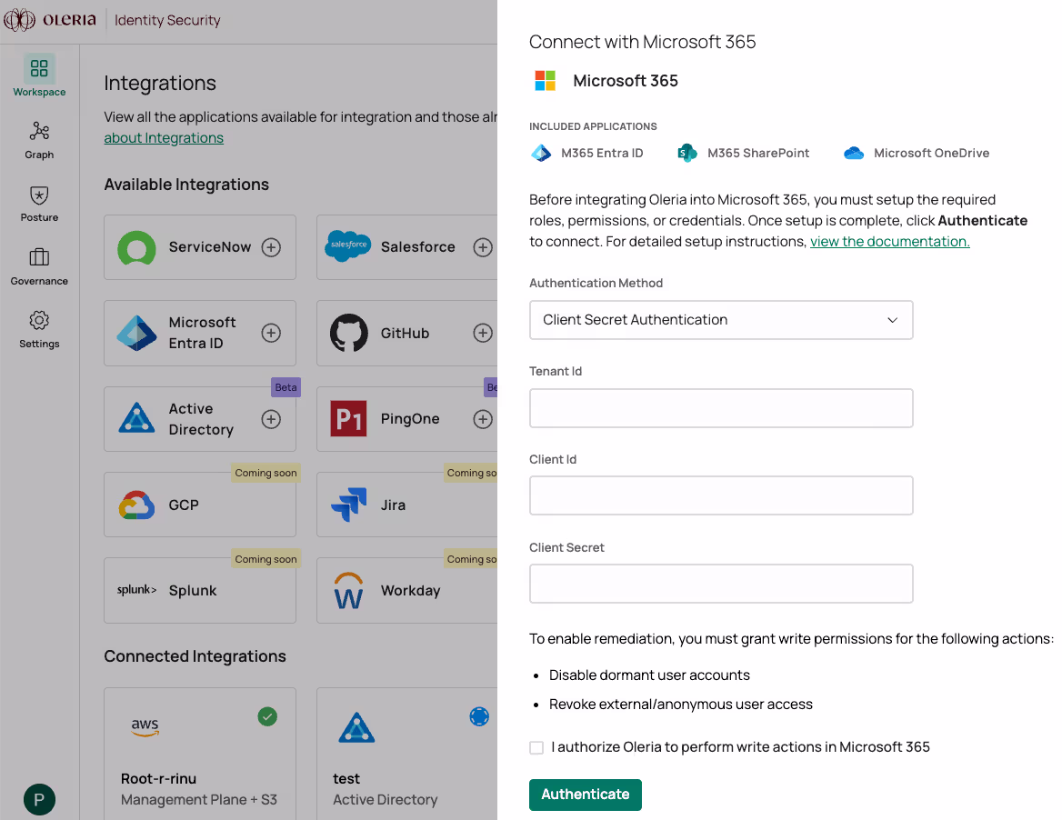Click the Oleria logo
The width and height of the screenshot is (1062, 820).
click(50, 20)
